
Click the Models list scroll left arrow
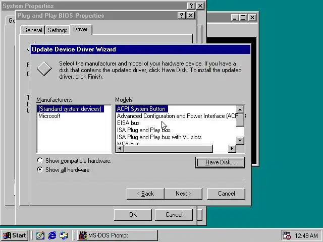pyautogui.click(x=120, y=148)
